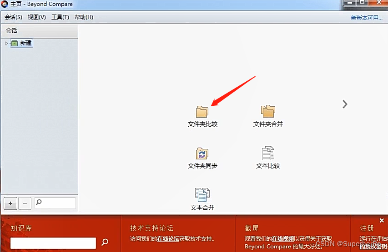Minimize the Beyond Compare window
This screenshot has height=252, width=388.
coord(350,2)
